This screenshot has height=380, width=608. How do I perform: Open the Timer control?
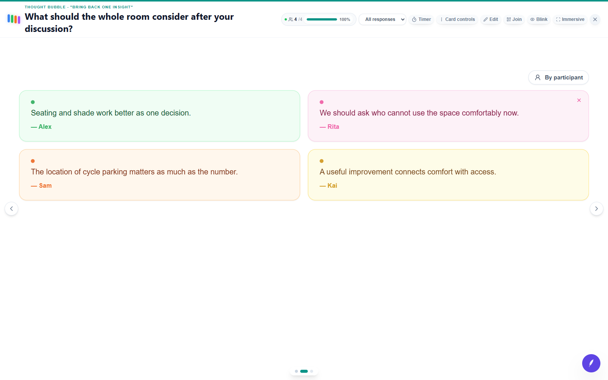[421, 19]
